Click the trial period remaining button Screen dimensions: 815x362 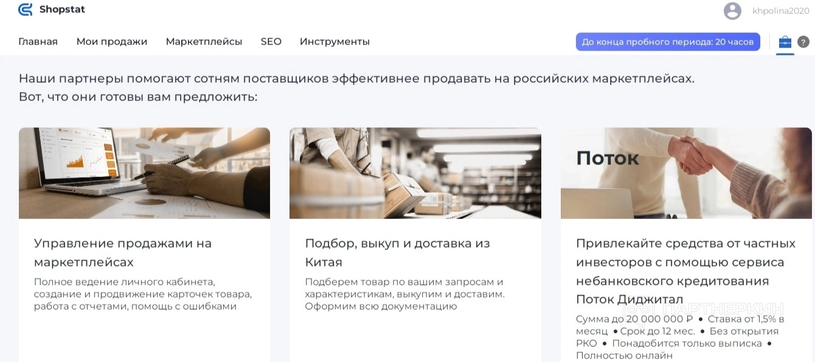(x=668, y=42)
